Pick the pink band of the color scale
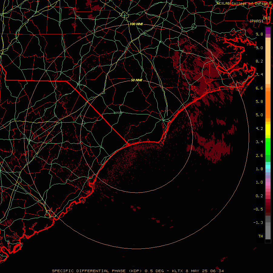Screen dimensions: 273x273 (x=268, y=184)
